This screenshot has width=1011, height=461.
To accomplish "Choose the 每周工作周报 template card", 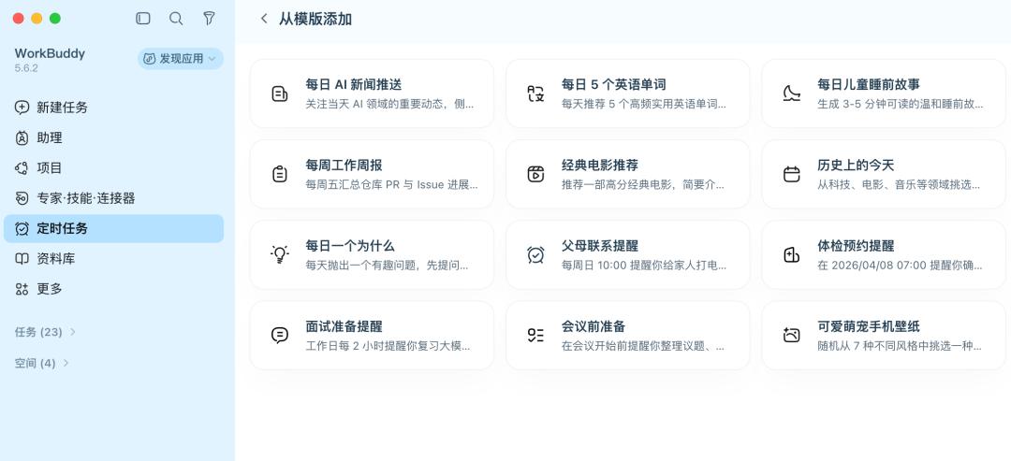I will point(372,175).
